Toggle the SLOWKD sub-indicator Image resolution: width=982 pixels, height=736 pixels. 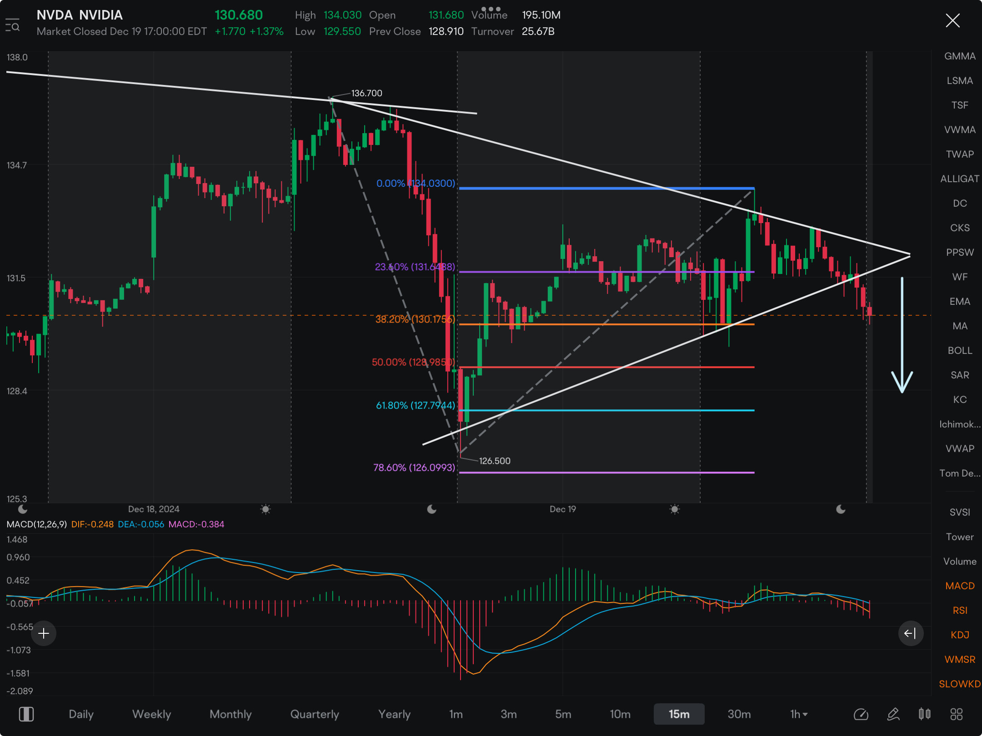(960, 684)
